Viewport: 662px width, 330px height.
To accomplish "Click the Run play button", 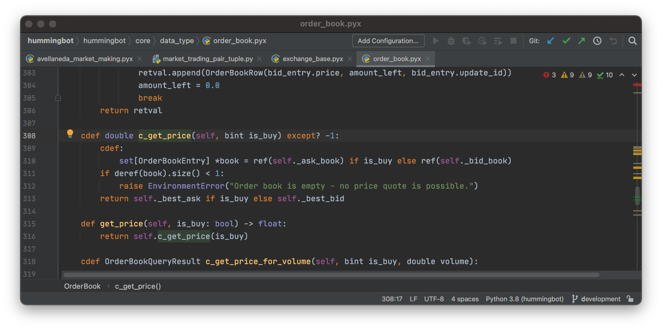I will 436,41.
